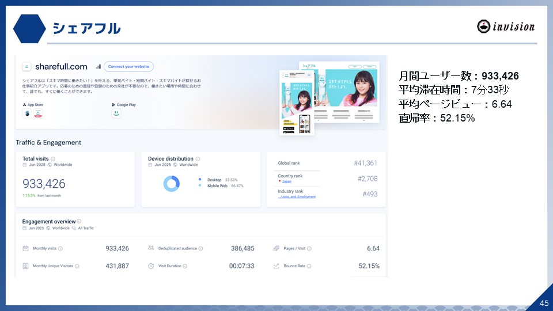Open the Japan country rank link
This screenshot has width=553, height=311.
click(287, 181)
